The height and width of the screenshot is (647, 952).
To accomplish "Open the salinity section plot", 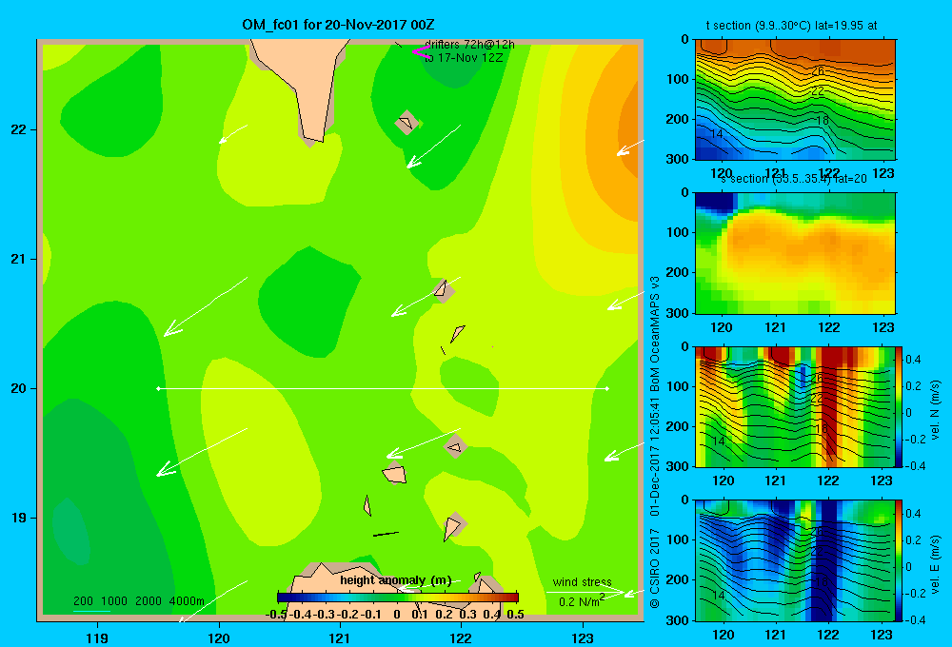I will [x=795, y=253].
